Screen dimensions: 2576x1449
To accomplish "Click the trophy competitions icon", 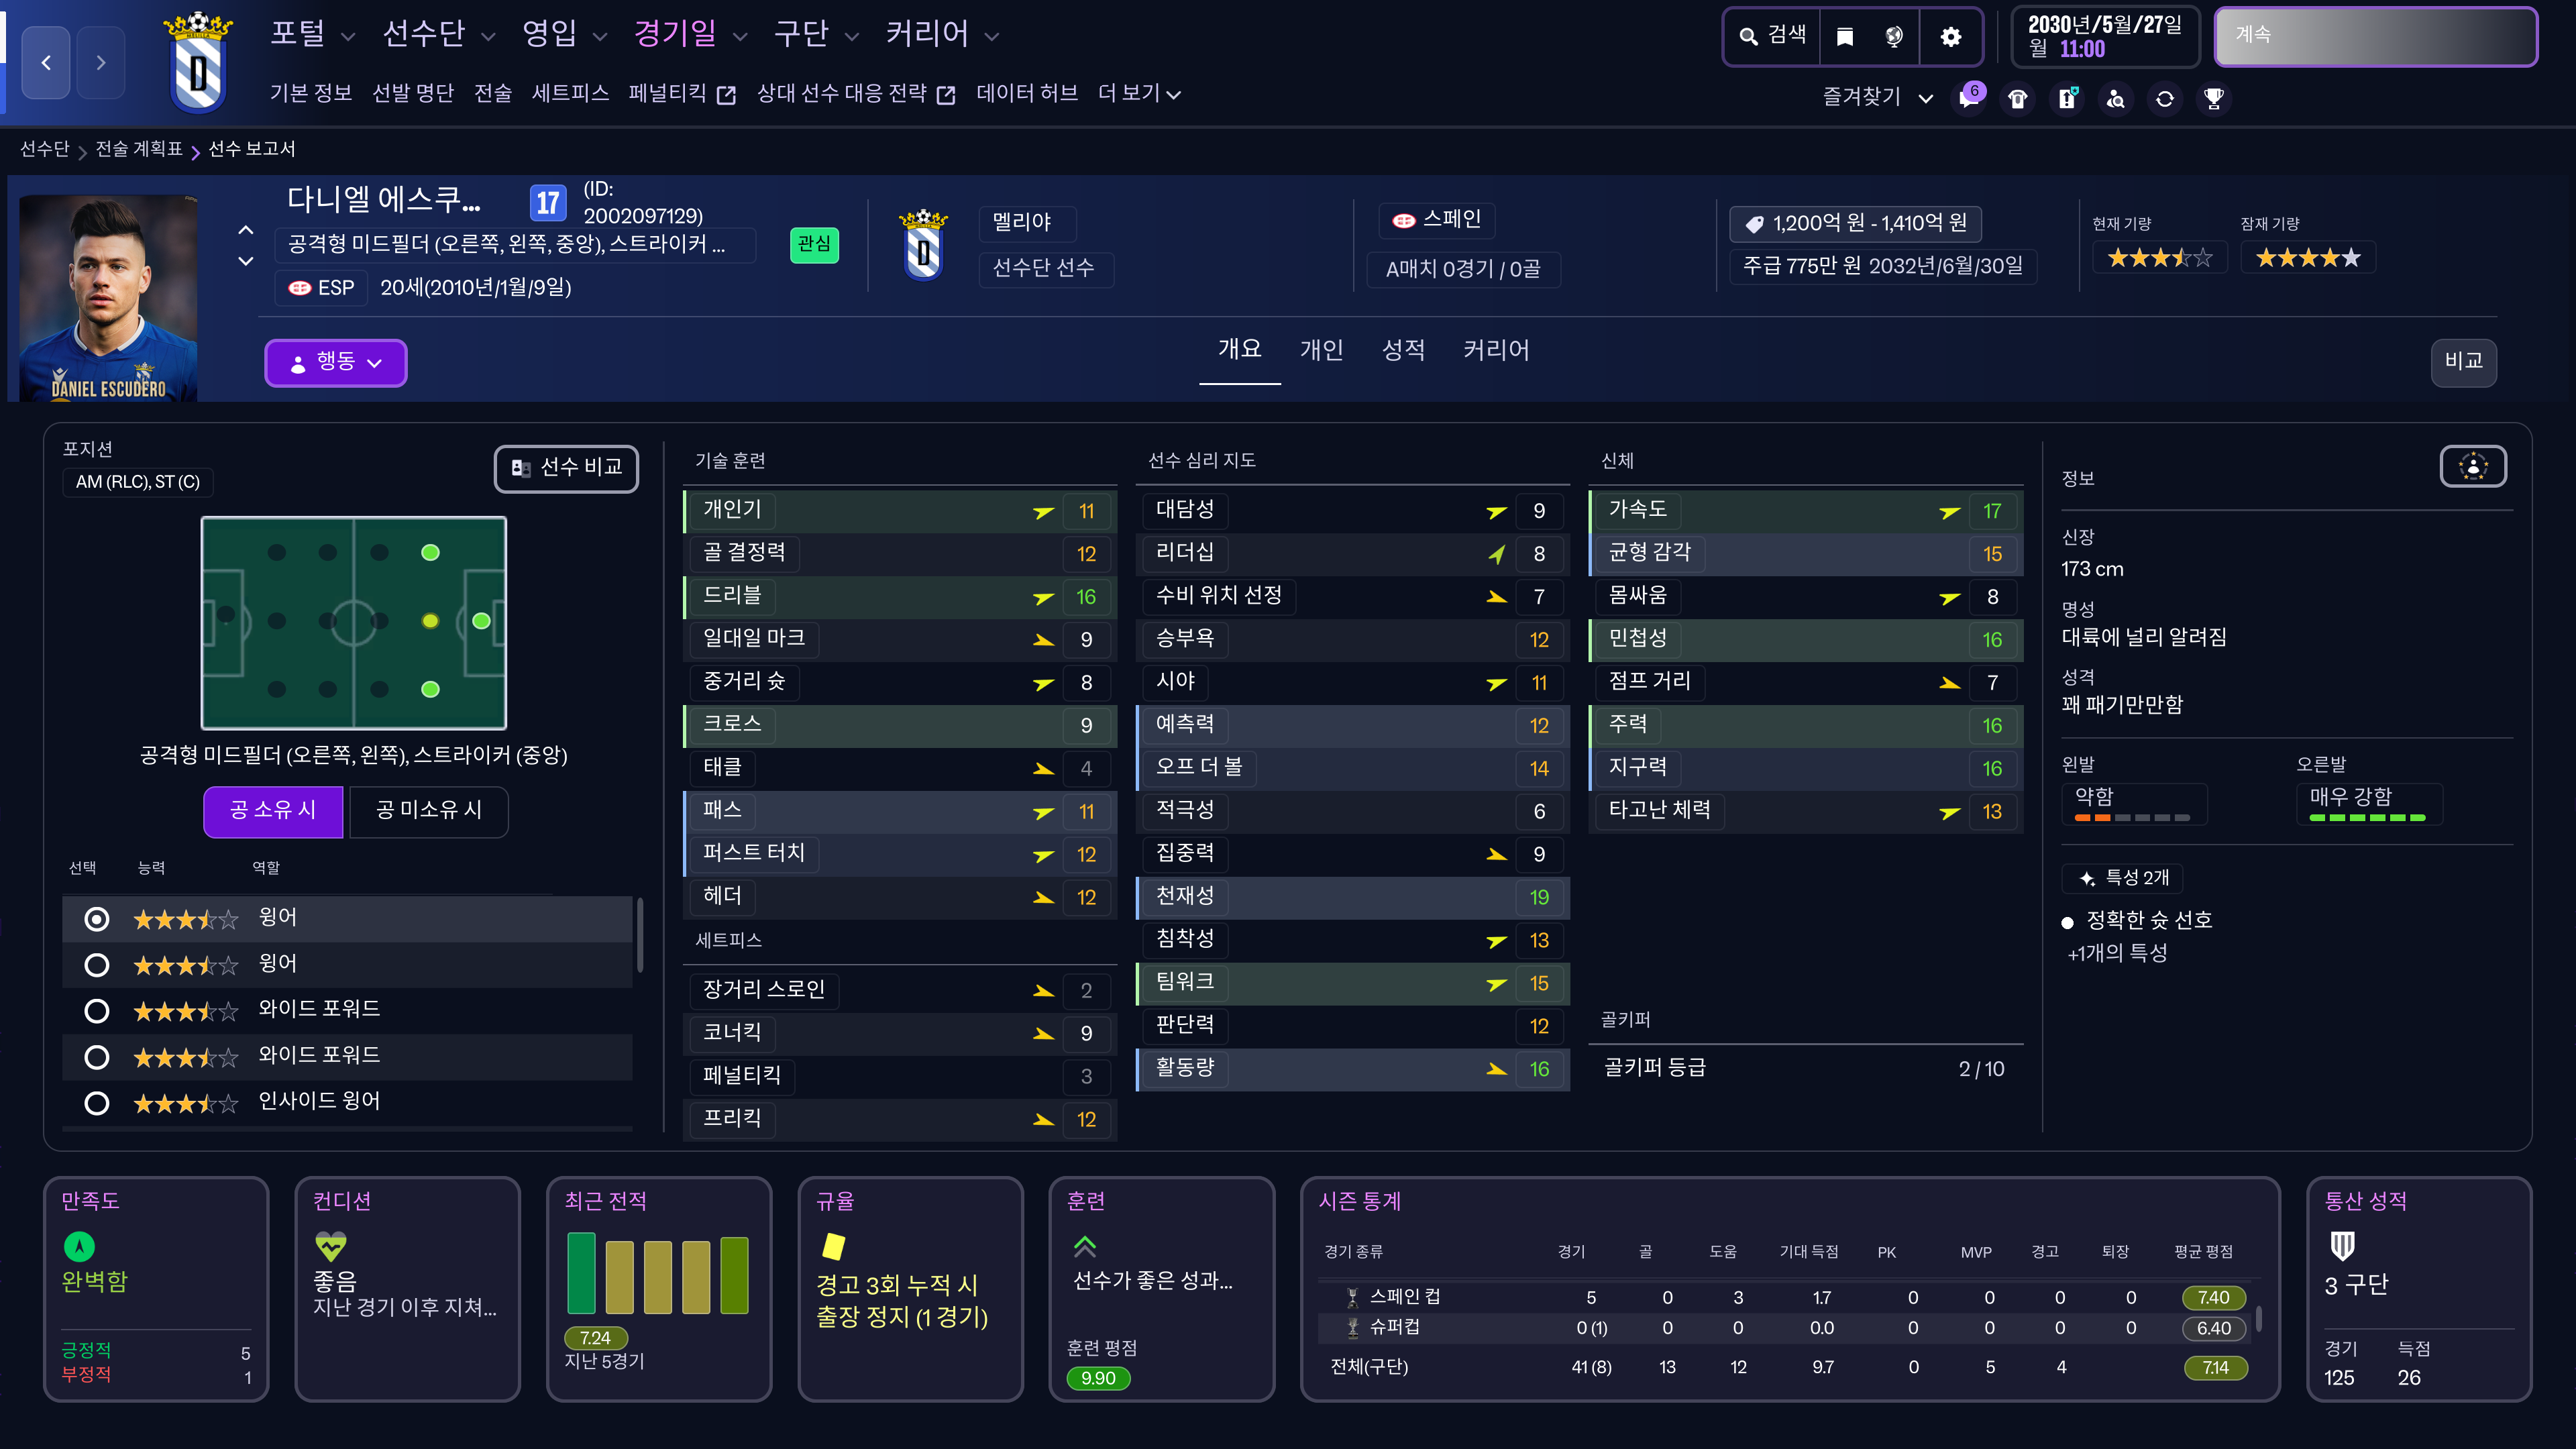I will [2214, 98].
